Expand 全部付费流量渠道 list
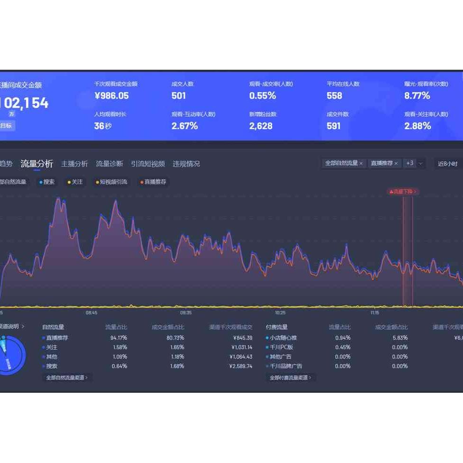The image size is (463, 463). (x=291, y=378)
